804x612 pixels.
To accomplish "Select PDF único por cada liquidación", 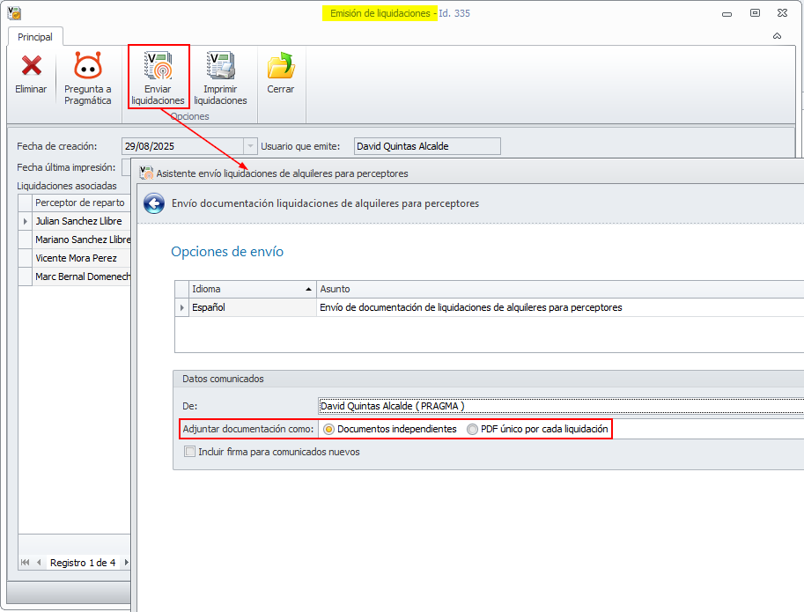I will click(x=472, y=429).
